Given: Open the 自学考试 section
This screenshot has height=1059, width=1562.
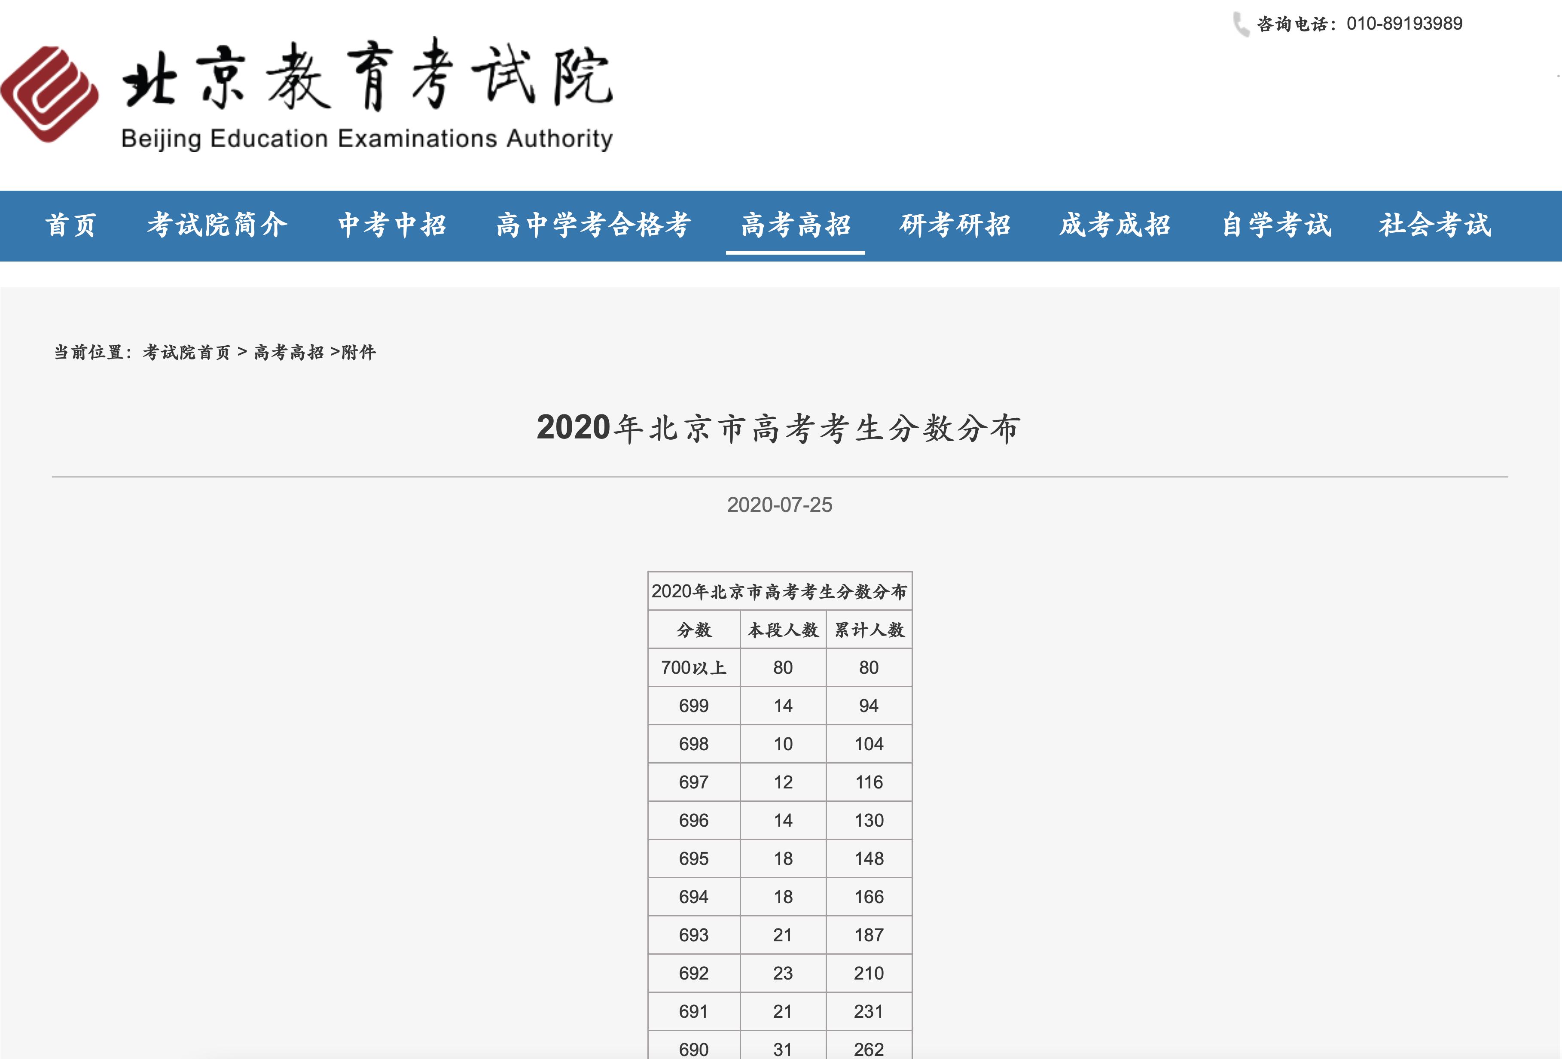Looking at the screenshot, I should click(x=1278, y=226).
